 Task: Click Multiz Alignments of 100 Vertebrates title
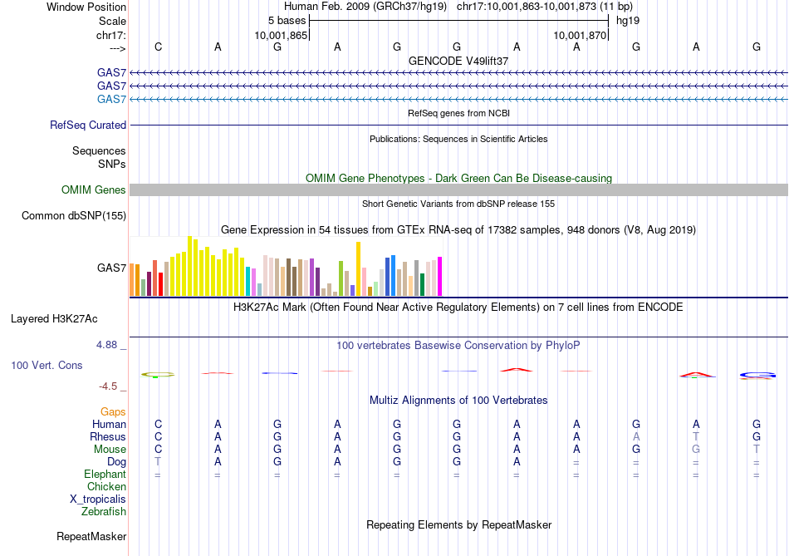(x=458, y=401)
